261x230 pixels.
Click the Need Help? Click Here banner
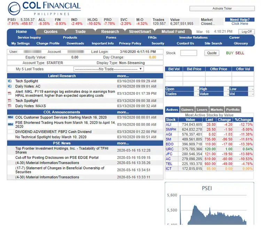click(240, 22)
